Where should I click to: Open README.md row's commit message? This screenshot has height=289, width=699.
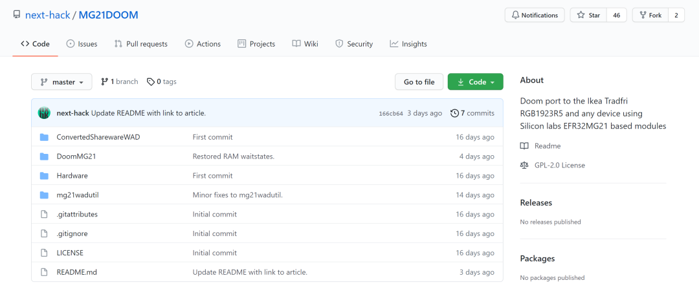click(250, 272)
